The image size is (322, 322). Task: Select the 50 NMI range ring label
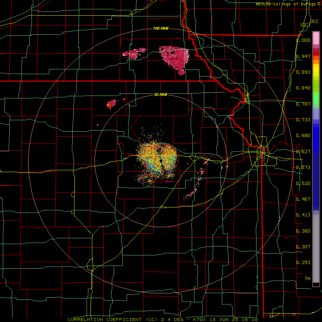(161, 95)
